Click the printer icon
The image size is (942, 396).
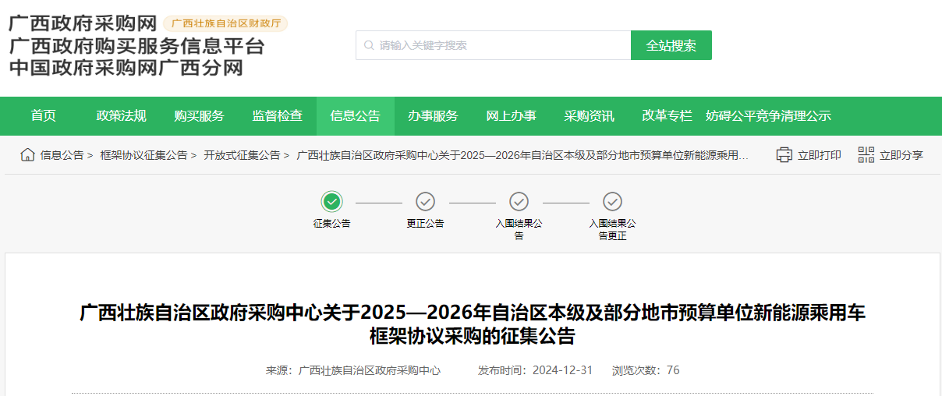(784, 155)
